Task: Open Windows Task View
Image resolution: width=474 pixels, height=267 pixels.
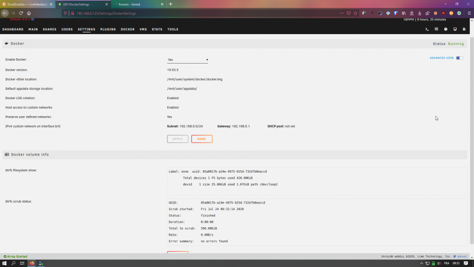Action: pyautogui.click(x=22, y=263)
